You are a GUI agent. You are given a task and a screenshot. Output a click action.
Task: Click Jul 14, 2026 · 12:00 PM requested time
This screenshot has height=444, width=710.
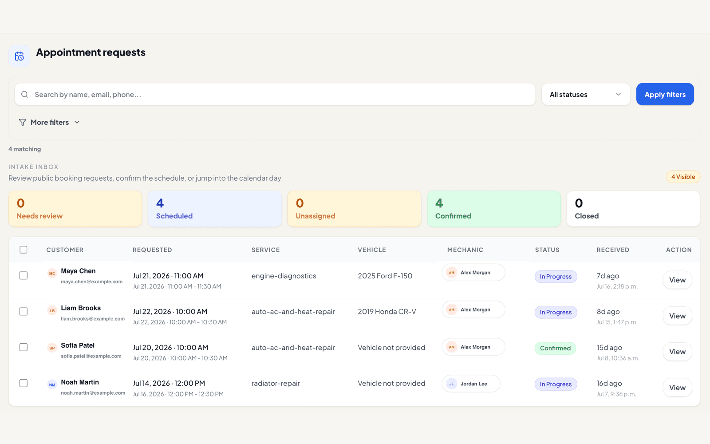coord(169,383)
